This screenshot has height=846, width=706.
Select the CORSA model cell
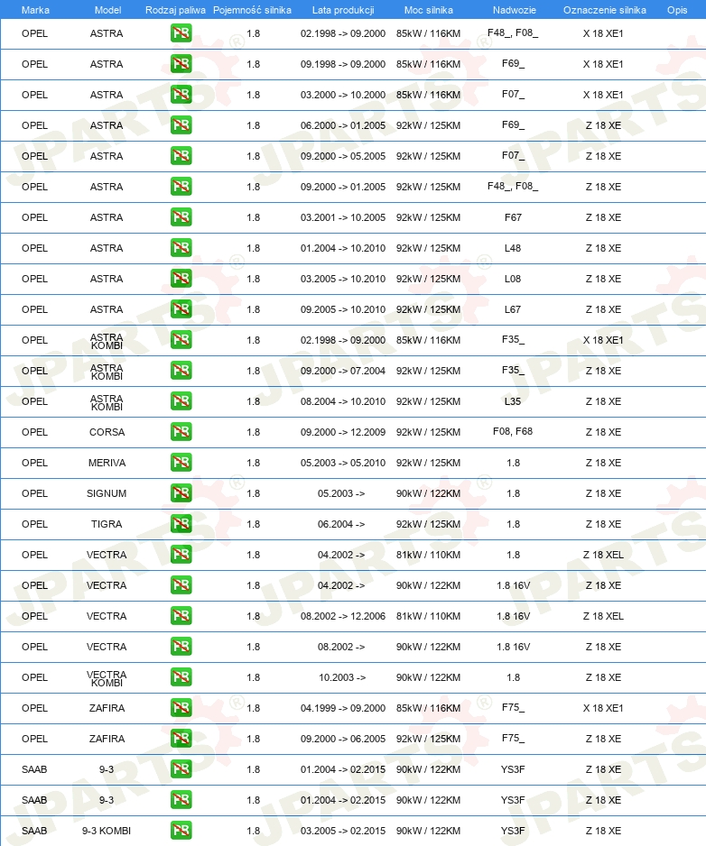pos(107,432)
